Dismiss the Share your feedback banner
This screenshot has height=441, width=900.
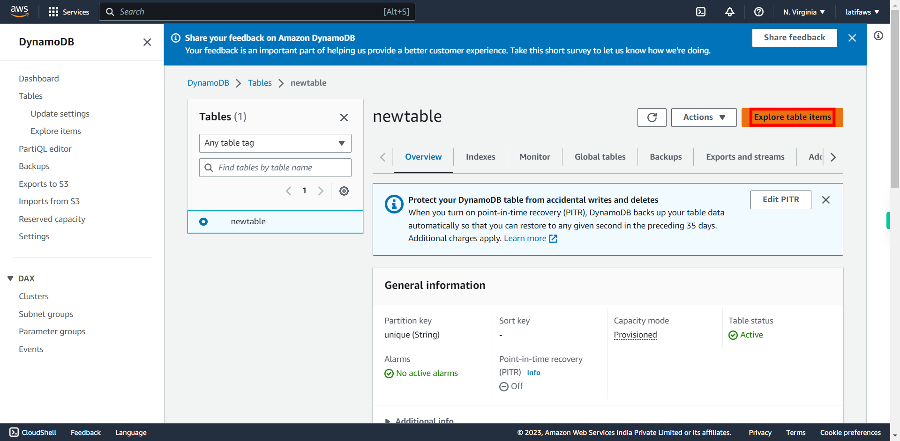tap(852, 38)
